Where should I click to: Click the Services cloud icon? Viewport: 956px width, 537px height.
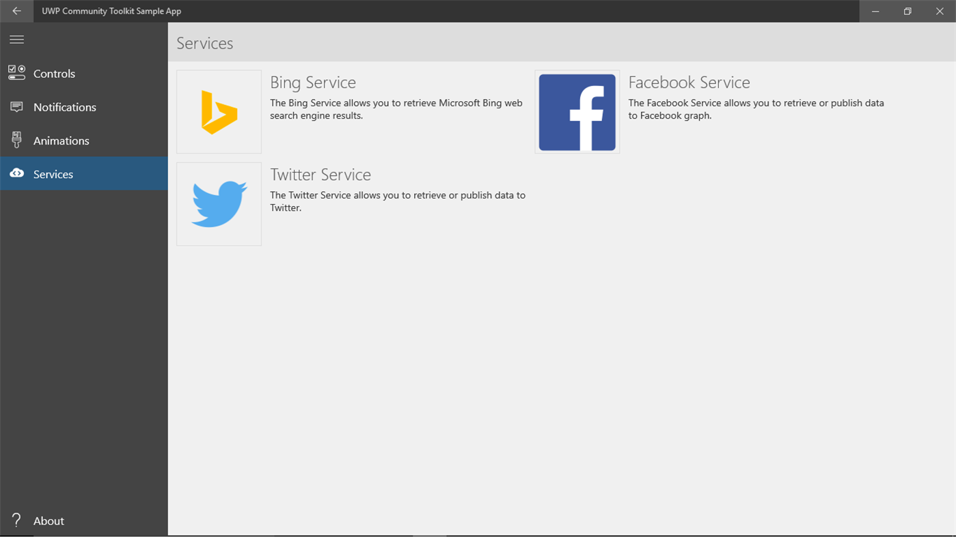click(x=16, y=173)
